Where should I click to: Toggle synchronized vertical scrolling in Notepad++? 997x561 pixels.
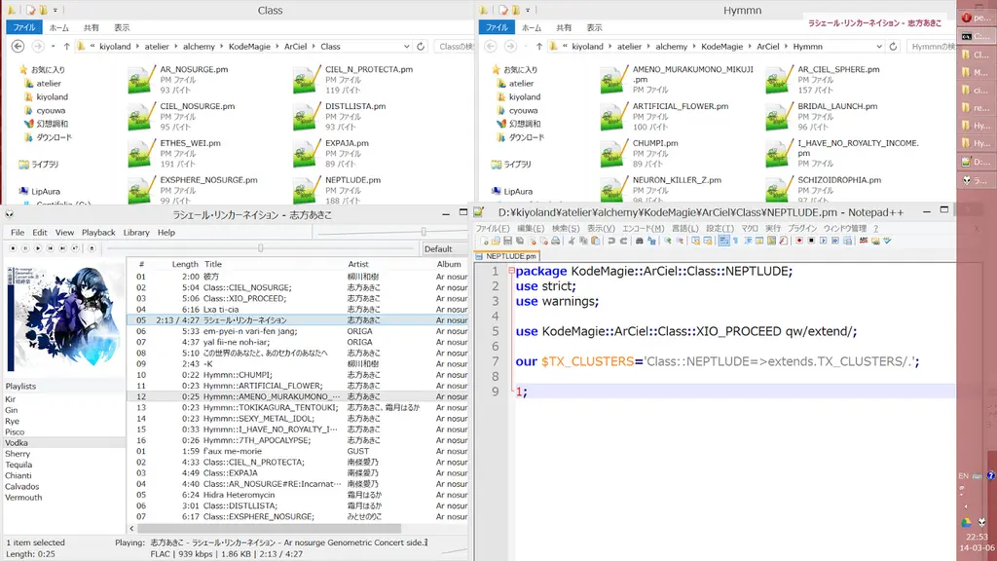pyautogui.click(x=695, y=242)
